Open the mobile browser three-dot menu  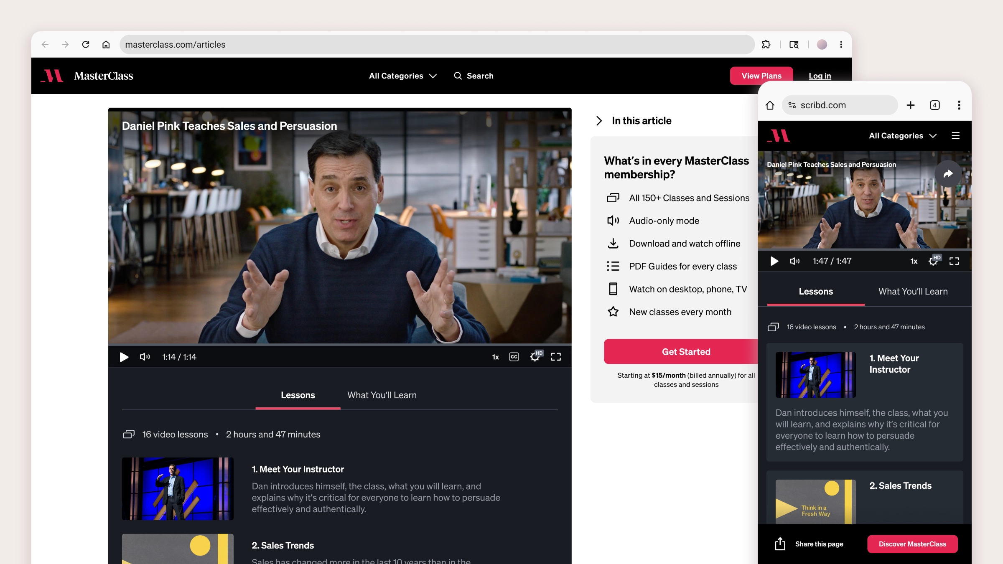click(x=959, y=105)
